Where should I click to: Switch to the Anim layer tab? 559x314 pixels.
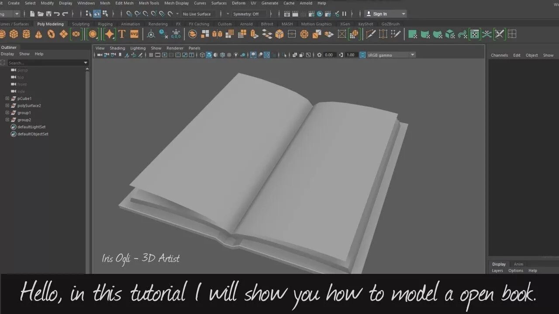tap(518, 264)
